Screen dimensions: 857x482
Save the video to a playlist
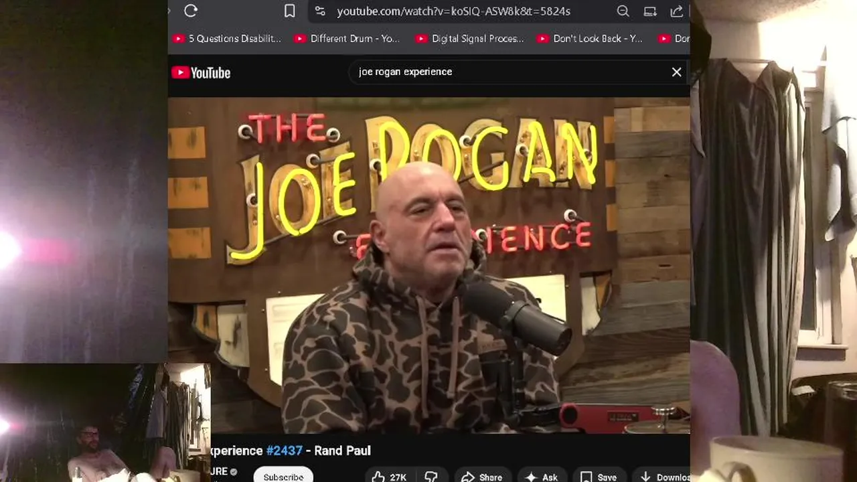(x=599, y=477)
